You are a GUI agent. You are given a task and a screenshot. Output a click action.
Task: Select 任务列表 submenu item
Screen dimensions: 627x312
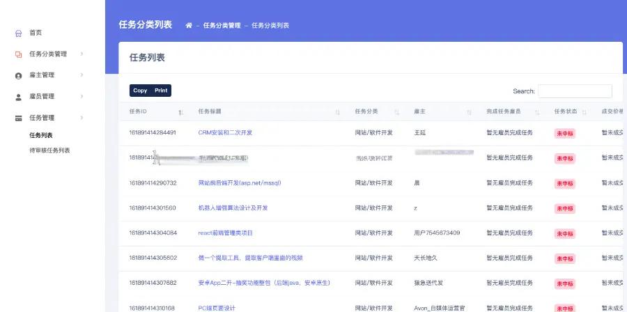click(x=41, y=135)
